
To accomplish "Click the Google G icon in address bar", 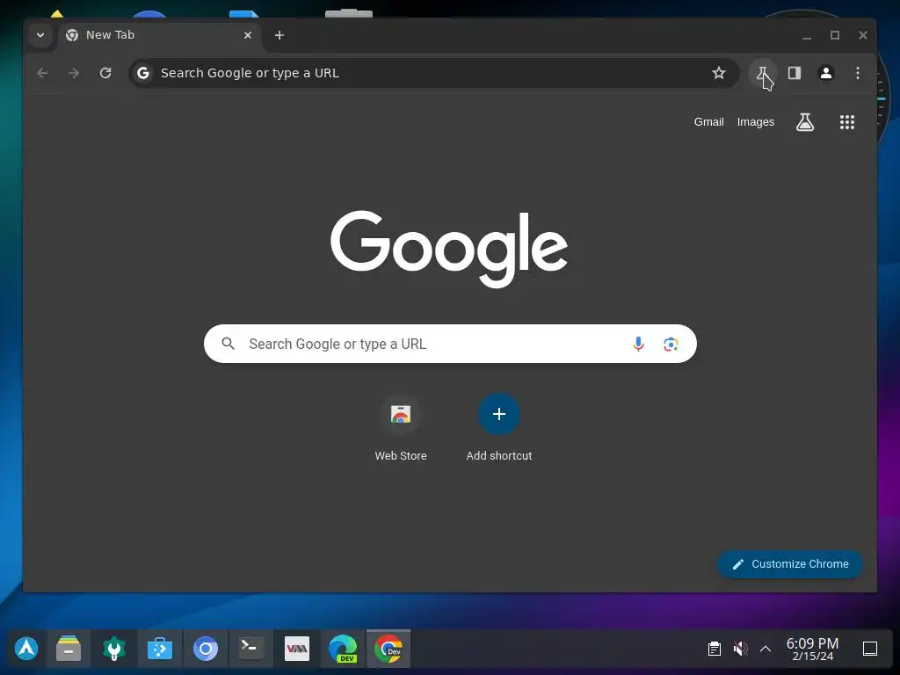I will click(x=143, y=73).
